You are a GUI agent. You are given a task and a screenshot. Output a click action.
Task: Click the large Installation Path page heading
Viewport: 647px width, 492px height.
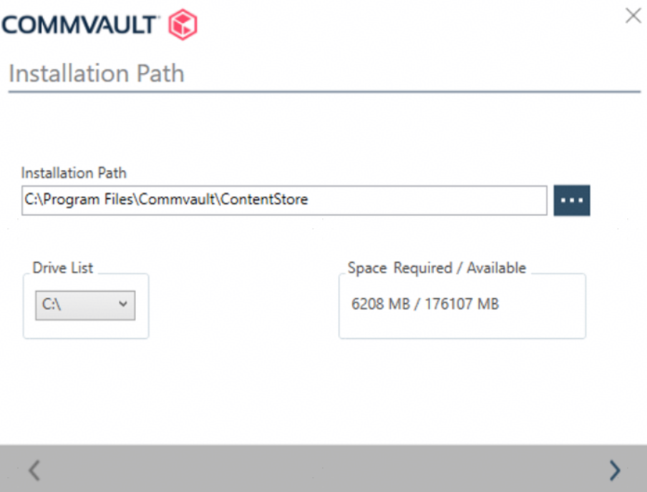97,74
